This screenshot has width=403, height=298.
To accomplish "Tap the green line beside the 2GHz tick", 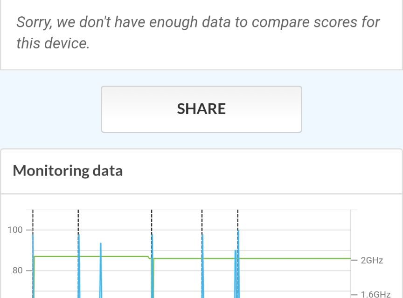I will pyautogui.click(x=345, y=258).
